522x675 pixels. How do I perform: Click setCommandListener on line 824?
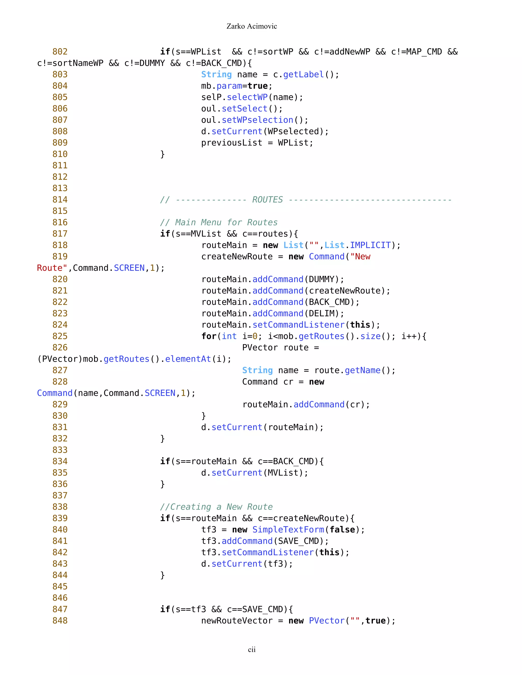click(x=298, y=325)
